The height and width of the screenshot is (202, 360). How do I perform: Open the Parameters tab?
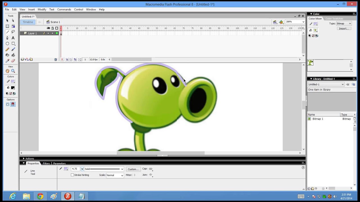point(59,164)
